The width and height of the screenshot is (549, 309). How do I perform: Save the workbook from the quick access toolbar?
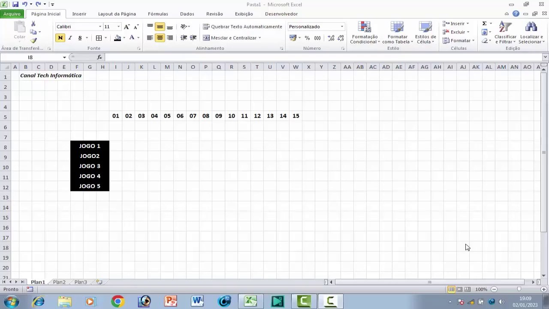[15, 4]
